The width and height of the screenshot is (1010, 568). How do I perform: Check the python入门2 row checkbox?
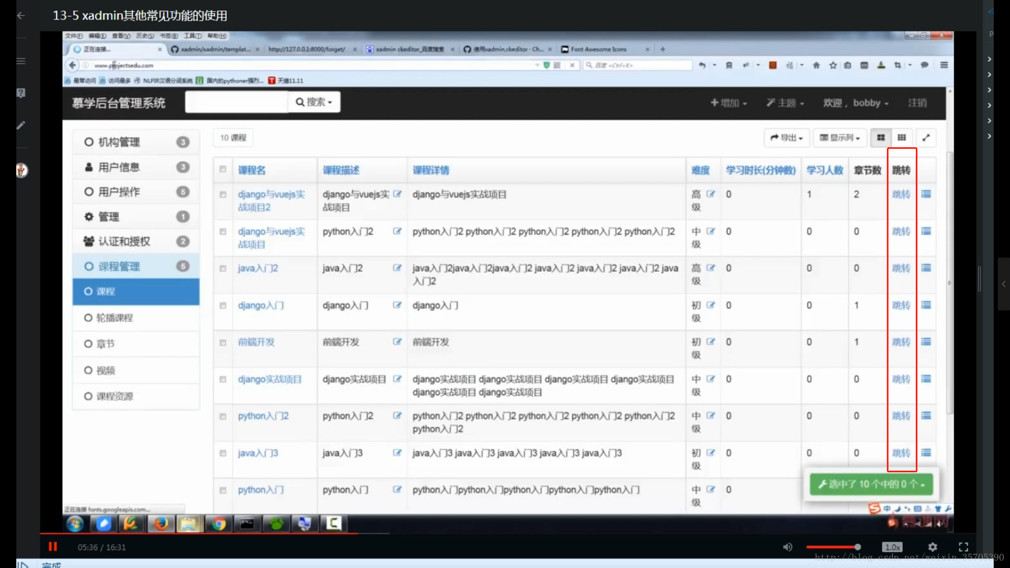click(x=223, y=417)
